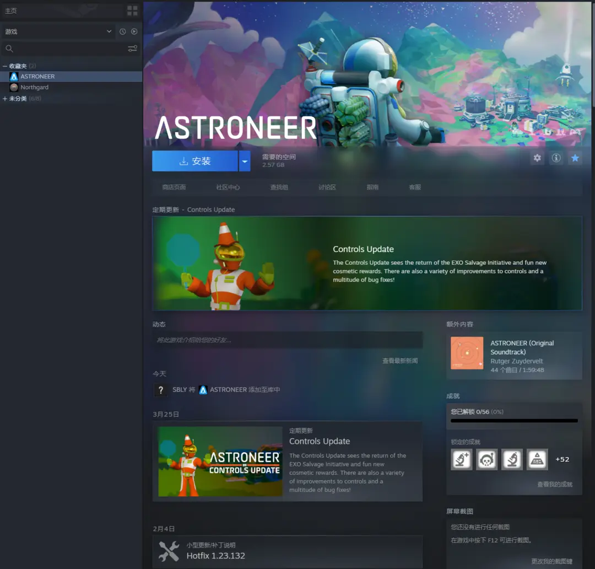
Task: Click Northgard icon in favorites list
Action: coord(14,87)
